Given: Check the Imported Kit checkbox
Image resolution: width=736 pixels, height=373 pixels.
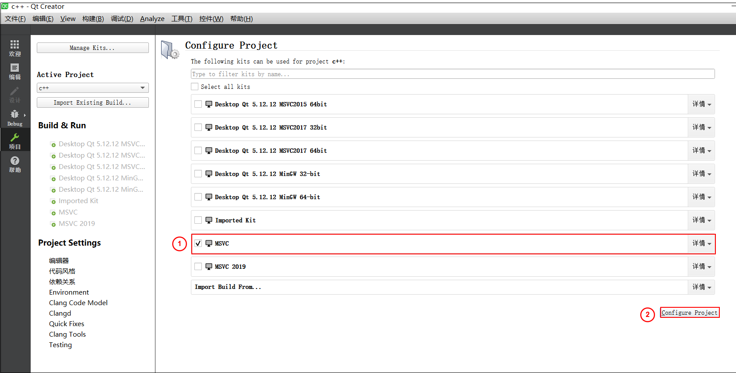Looking at the screenshot, I should click(198, 220).
